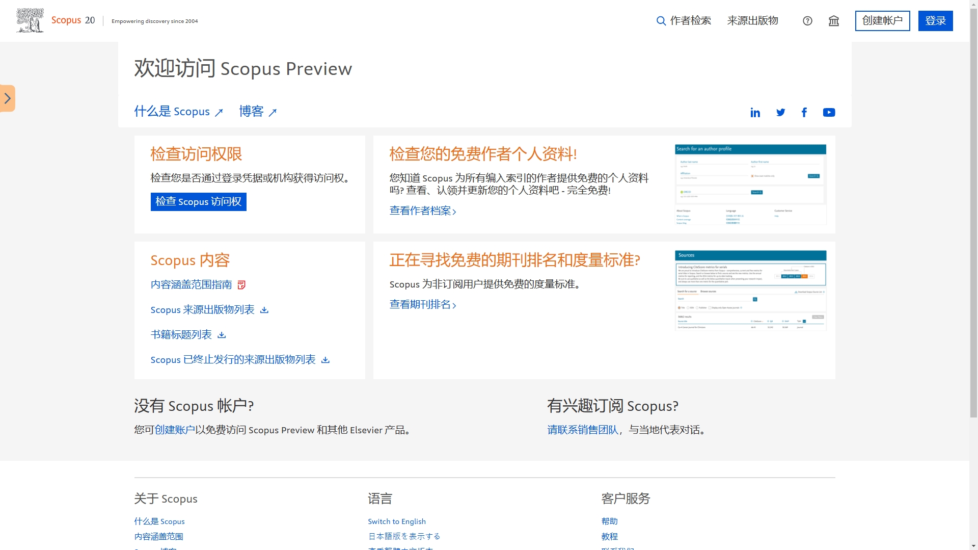Open the 帮助 footer link
Image resolution: width=978 pixels, height=550 pixels.
pos(610,521)
